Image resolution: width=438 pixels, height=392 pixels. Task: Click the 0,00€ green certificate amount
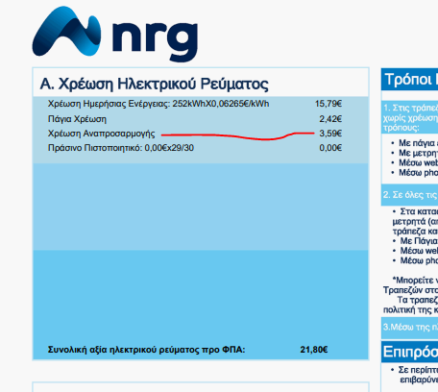(330, 148)
